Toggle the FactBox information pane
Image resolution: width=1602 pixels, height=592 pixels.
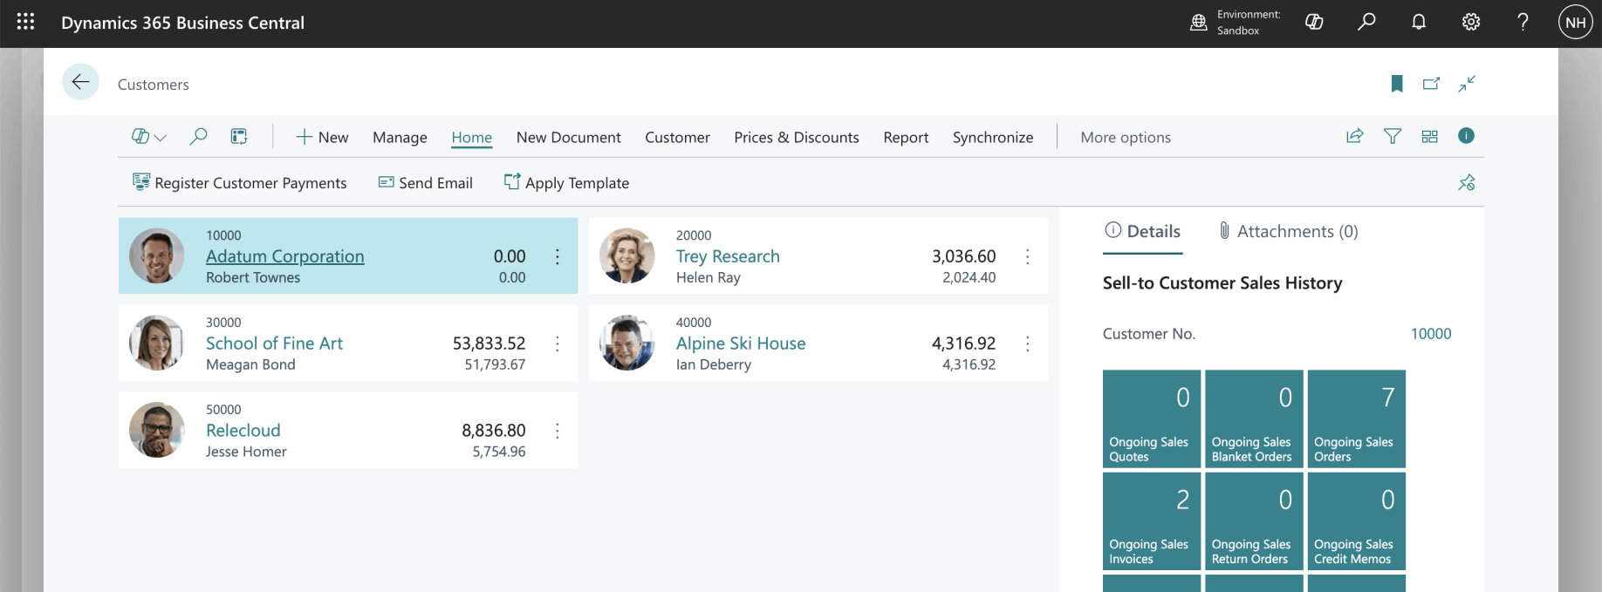[x=1466, y=136]
